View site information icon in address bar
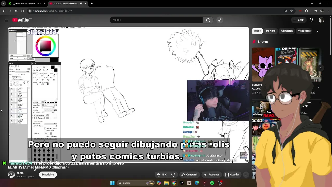332x187 pixels. pos(30,11)
